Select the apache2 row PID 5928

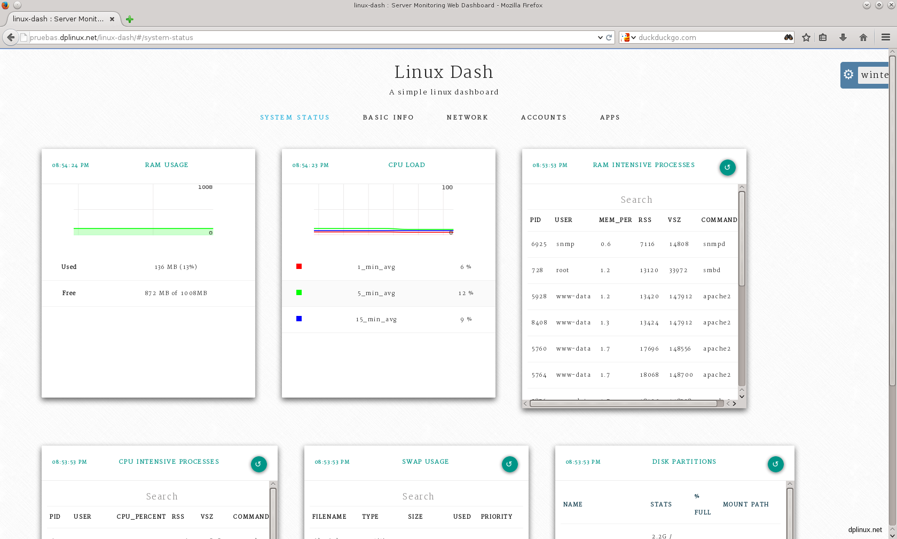click(633, 297)
